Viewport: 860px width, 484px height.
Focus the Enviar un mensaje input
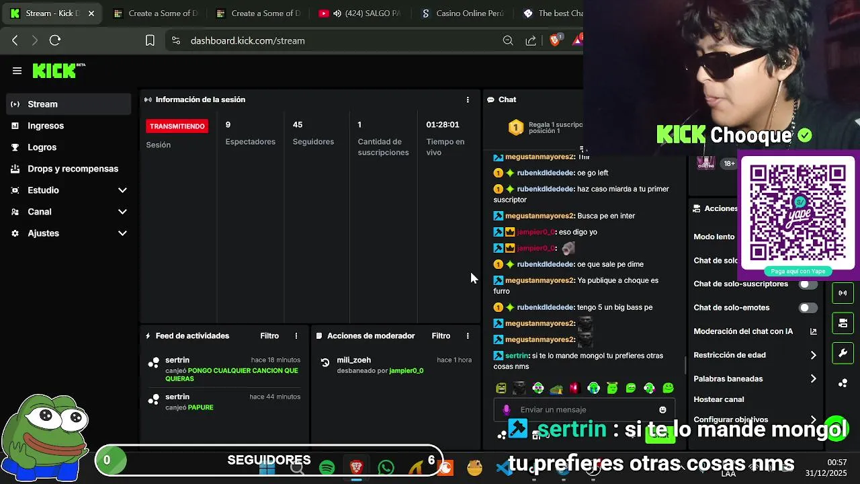coord(583,409)
